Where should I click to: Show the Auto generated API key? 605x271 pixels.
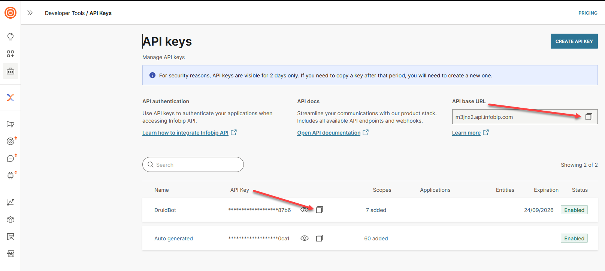tap(305, 238)
